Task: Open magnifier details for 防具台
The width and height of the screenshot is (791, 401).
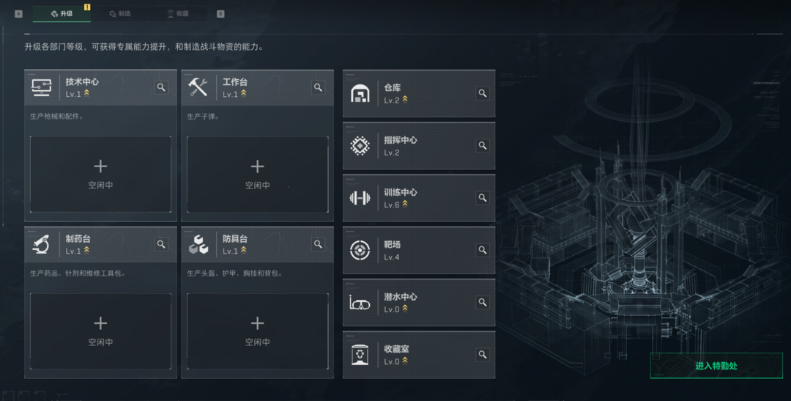Action: coord(318,244)
